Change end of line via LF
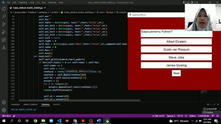Viewport: 221px width, 124px height. point(186,116)
